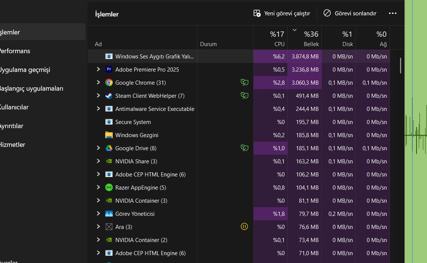
Task: Open the Performans tab
Action: (15, 51)
